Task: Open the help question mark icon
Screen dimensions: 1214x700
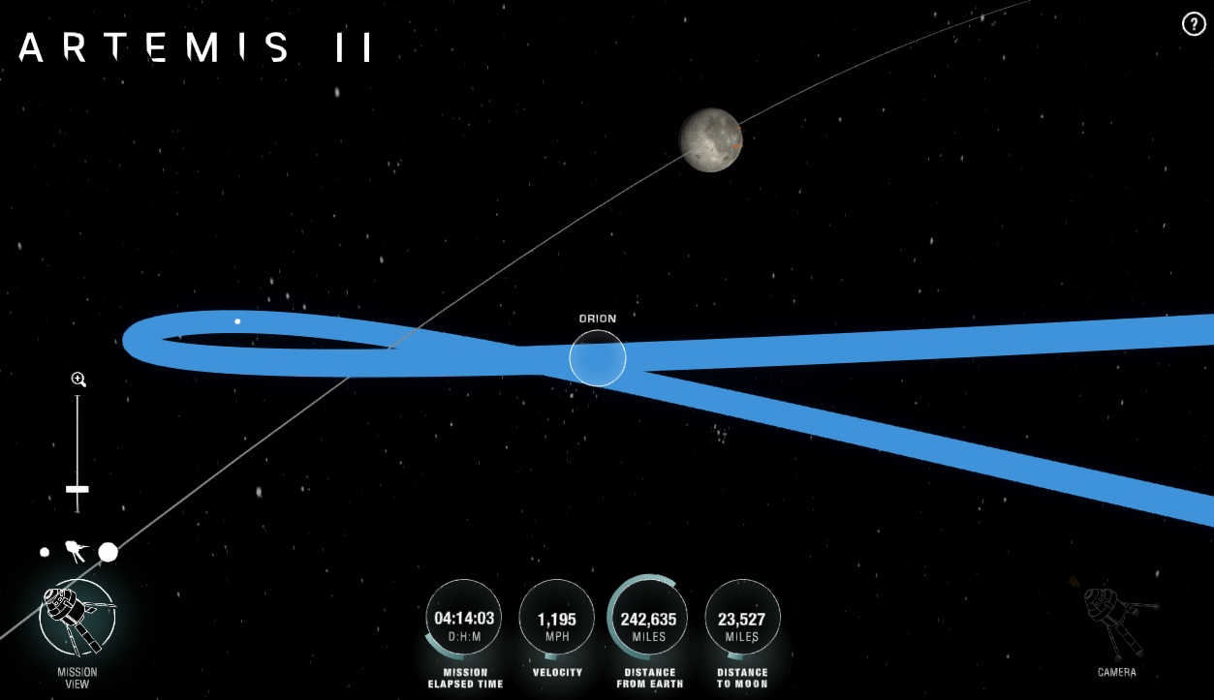Action: click(x=1194, y=24)
